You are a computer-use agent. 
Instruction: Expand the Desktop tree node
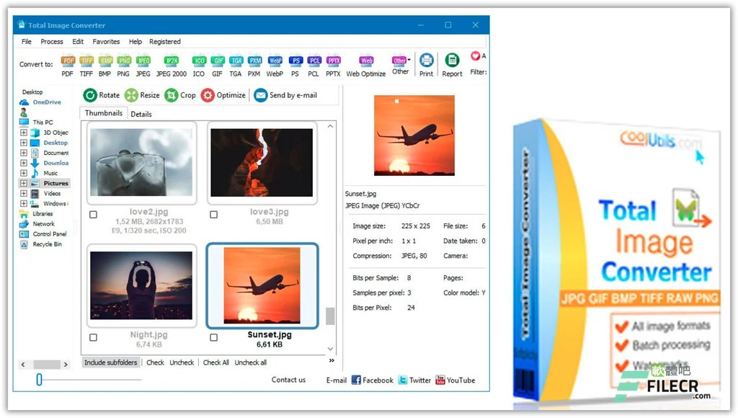(x=24, y=143)
